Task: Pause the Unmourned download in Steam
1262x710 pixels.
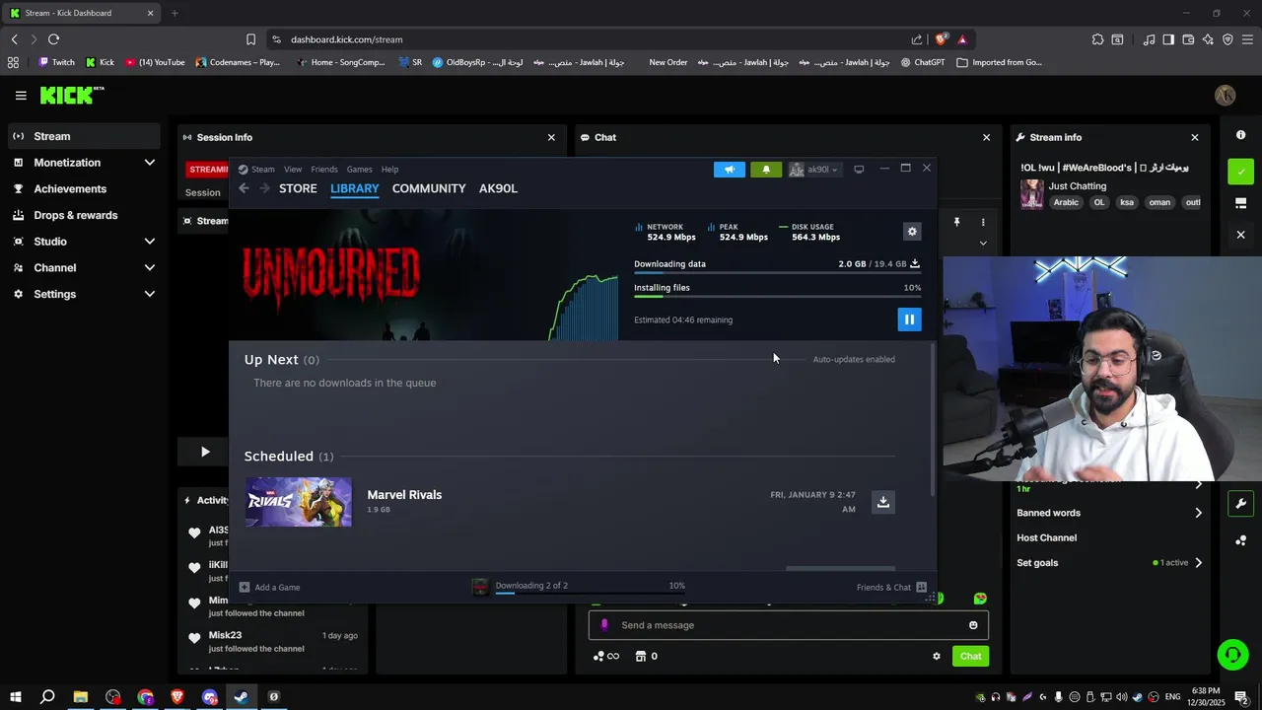Action: tap(909, 319)
